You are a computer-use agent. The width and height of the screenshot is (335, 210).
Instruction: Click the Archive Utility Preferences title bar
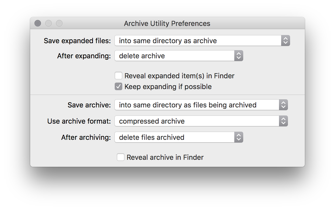click(167, 23)
